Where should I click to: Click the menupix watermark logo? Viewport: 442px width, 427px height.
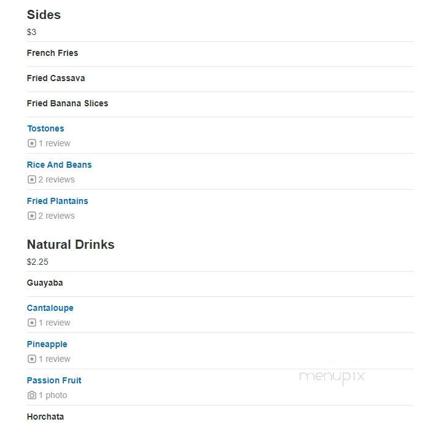[x=331, y=377]
